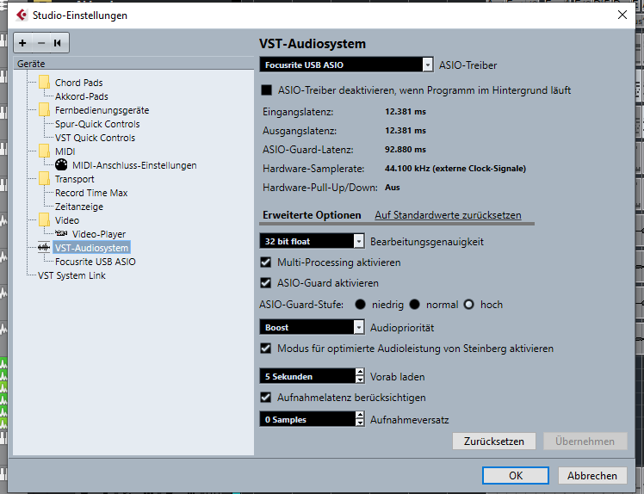This screenshot has width=644, height=494.
Task: Confirm settings with OK button
Action: click(x=516, y=476)
